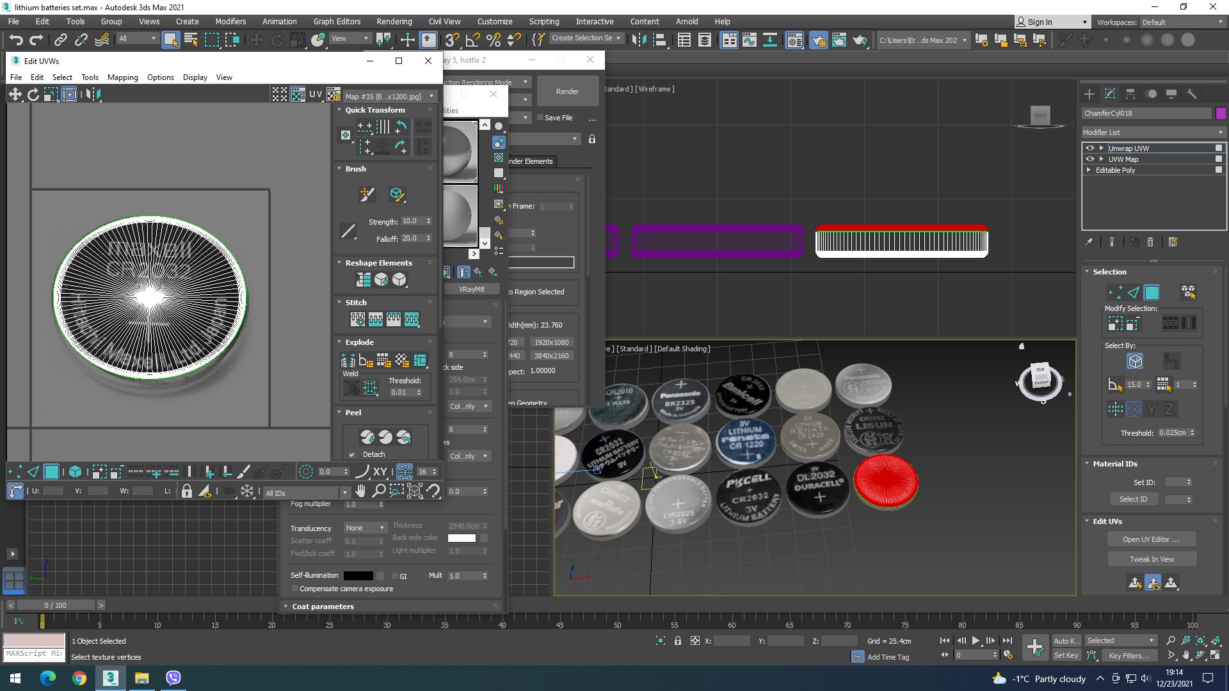The image size is (1229, 691).
Task: Open the Modify panel tab icon
Action: (x=1110, y=94)
